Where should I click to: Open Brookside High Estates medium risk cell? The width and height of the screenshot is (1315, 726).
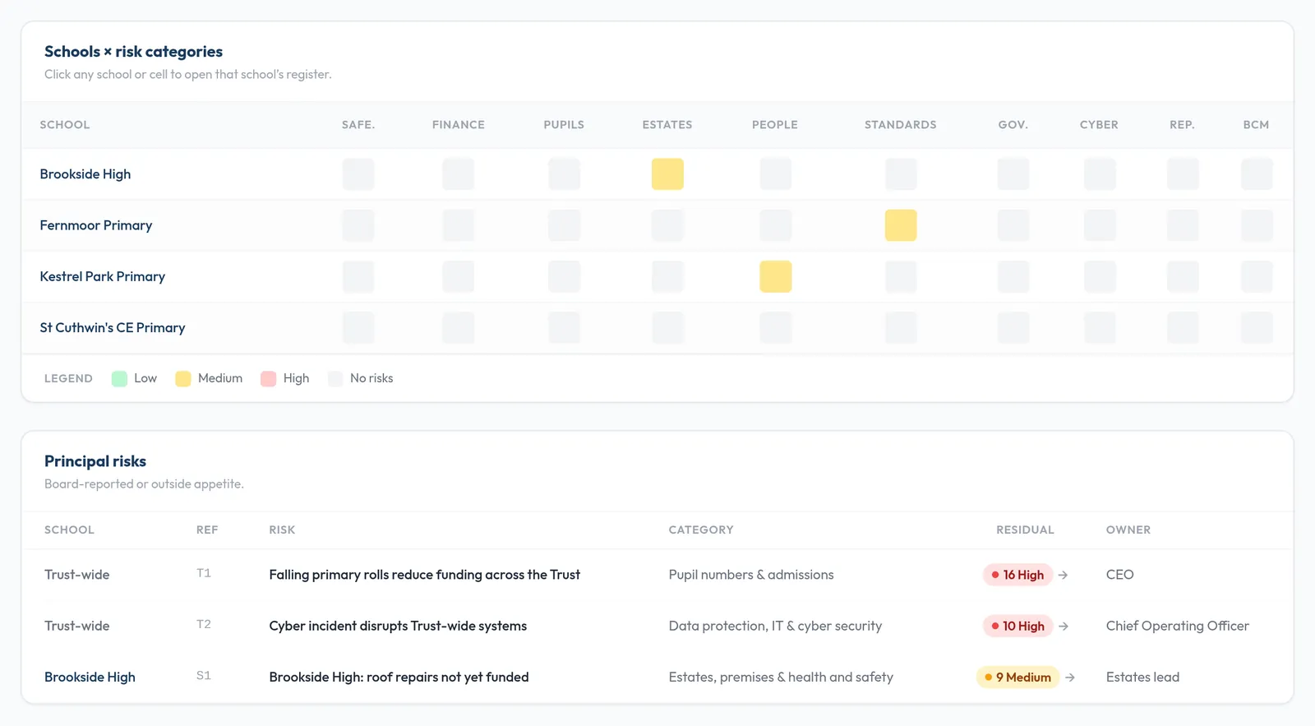tap(667, 174)
